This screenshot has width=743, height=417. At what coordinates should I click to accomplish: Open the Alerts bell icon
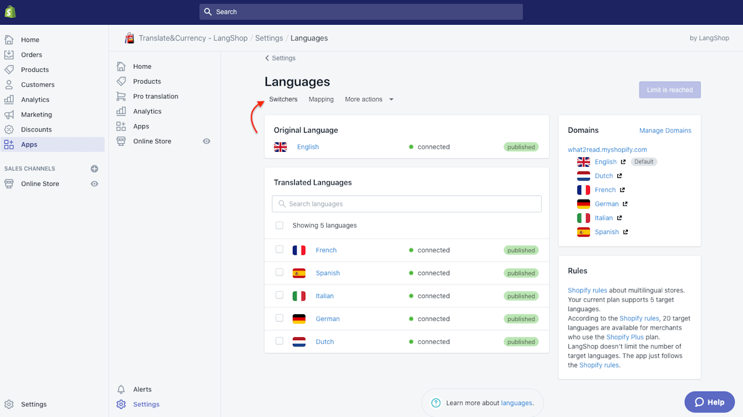click(x=121, y=389)
